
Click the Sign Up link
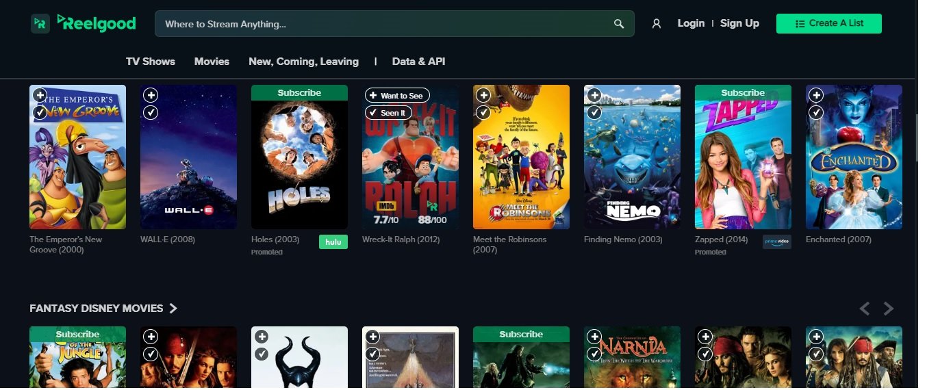click(739, 23)
